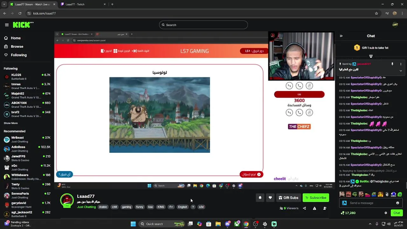Screen dimensions: 407x229
Task: Click into the Kick Search field
Action: pos(203,25)
